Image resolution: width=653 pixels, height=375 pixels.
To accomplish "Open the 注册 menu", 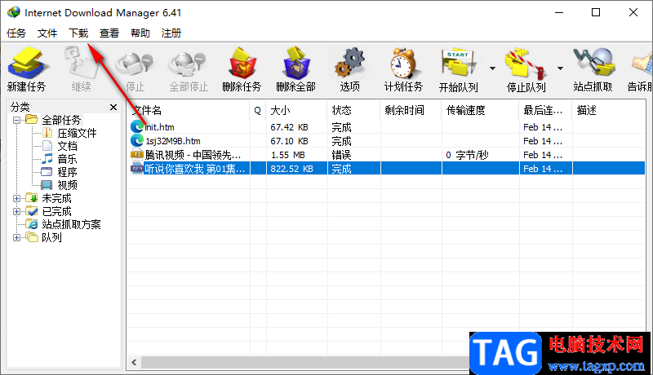I will [x=171, y=33].
